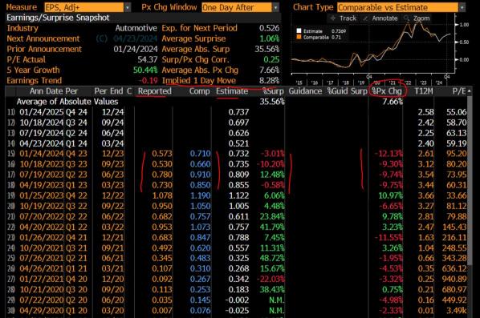Viewport: 480px width, 318px height.
Task: Select the 01/25/2023 Q4 22 row
Action: [x=237, y=195]
